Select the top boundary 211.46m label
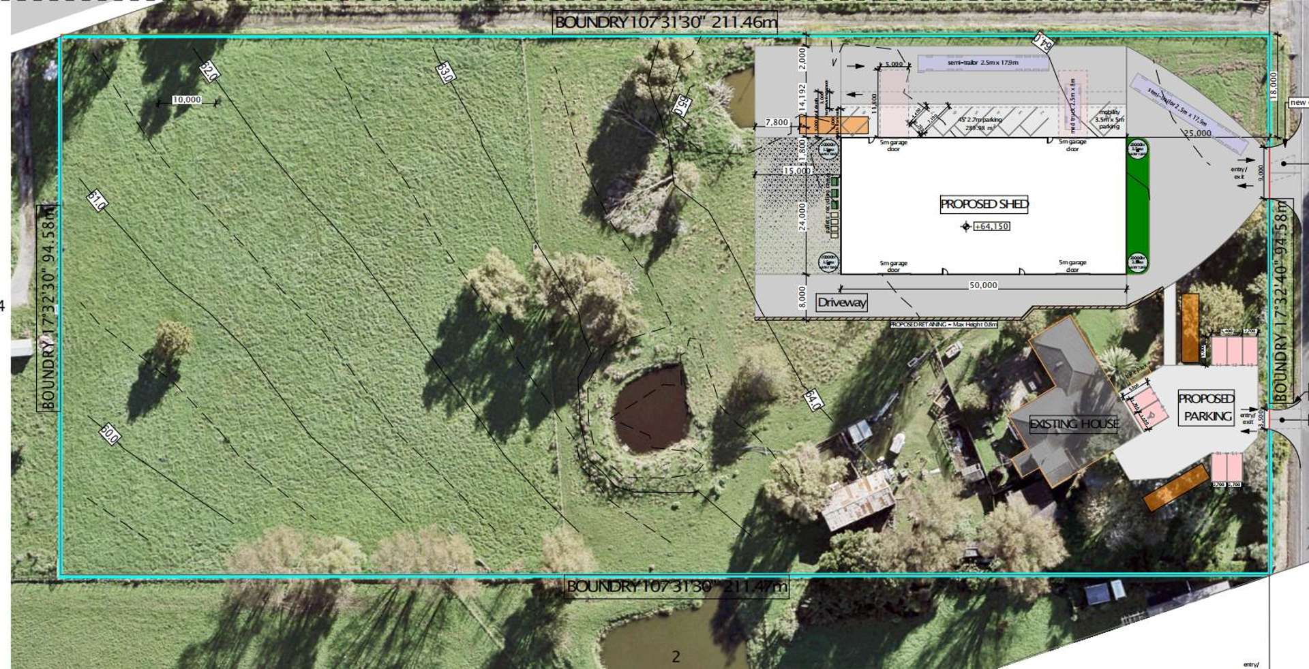 665,22
